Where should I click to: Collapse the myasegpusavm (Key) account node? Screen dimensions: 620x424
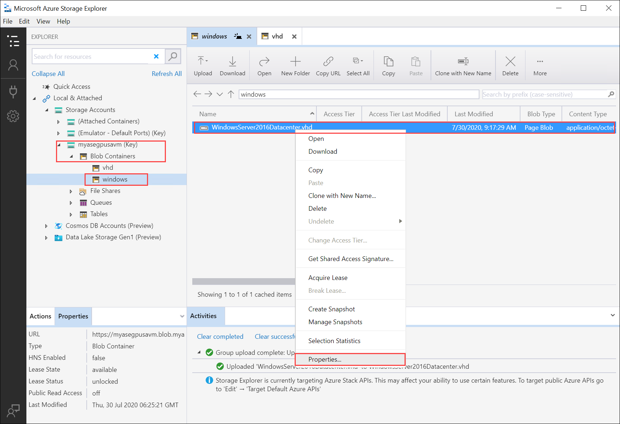(59, 145)
